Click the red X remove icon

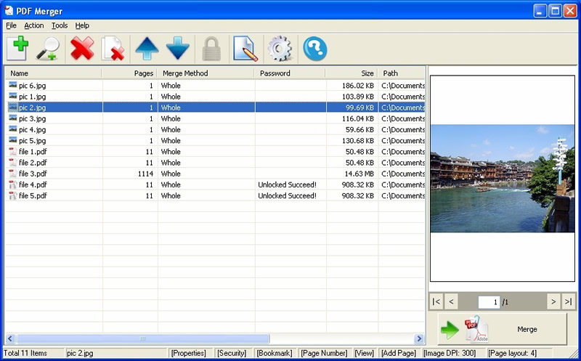click(x=82, y=49)
